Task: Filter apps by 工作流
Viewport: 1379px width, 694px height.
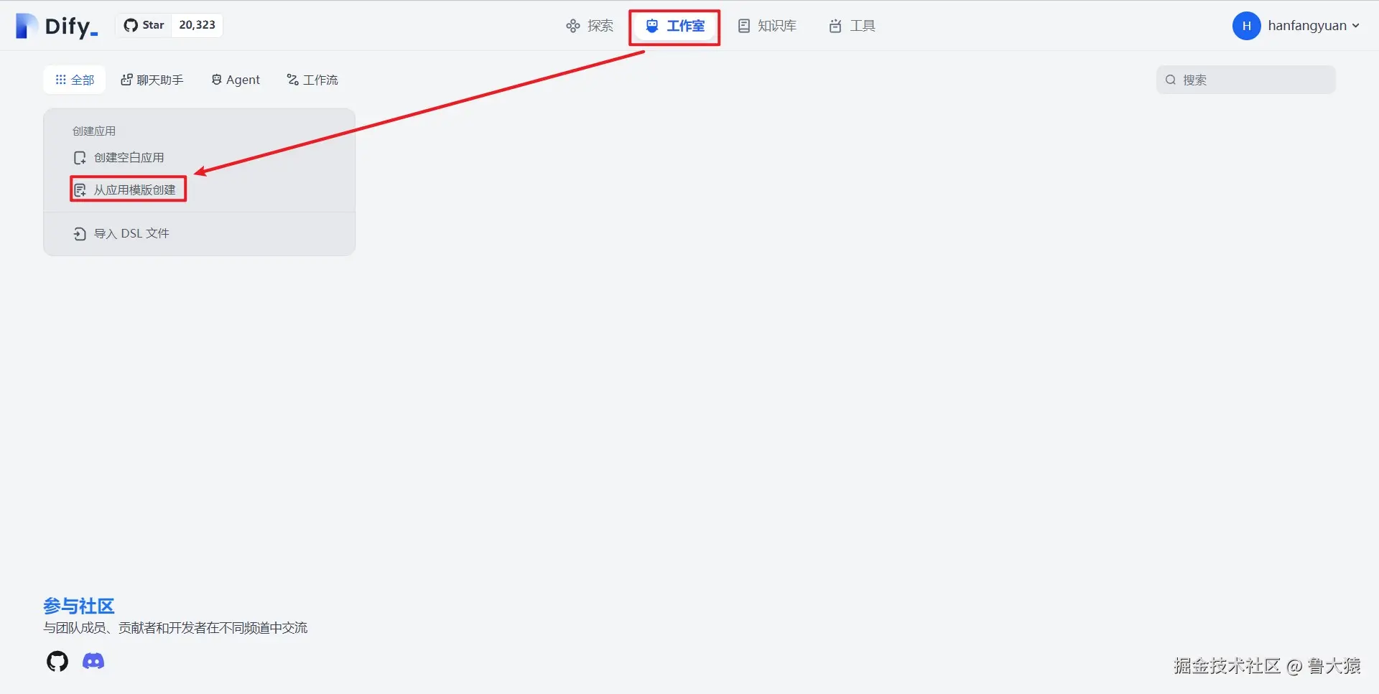Action: (312, 80)
